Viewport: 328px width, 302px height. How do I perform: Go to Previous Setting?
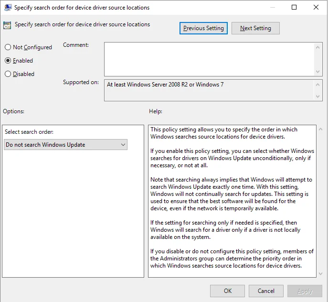coord(203,28)
